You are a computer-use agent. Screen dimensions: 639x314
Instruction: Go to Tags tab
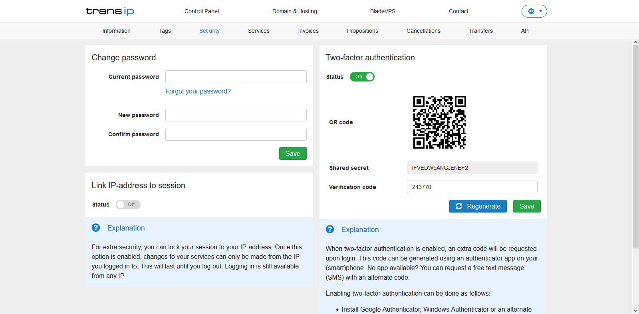pyautogui.click(x=165, y=31)
